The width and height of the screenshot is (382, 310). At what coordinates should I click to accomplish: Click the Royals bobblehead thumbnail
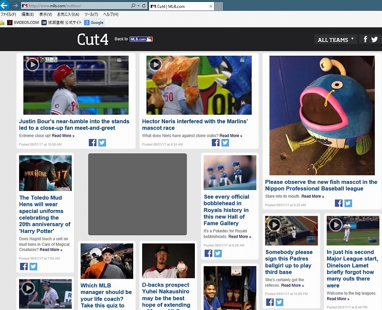(x=230, y=172)
